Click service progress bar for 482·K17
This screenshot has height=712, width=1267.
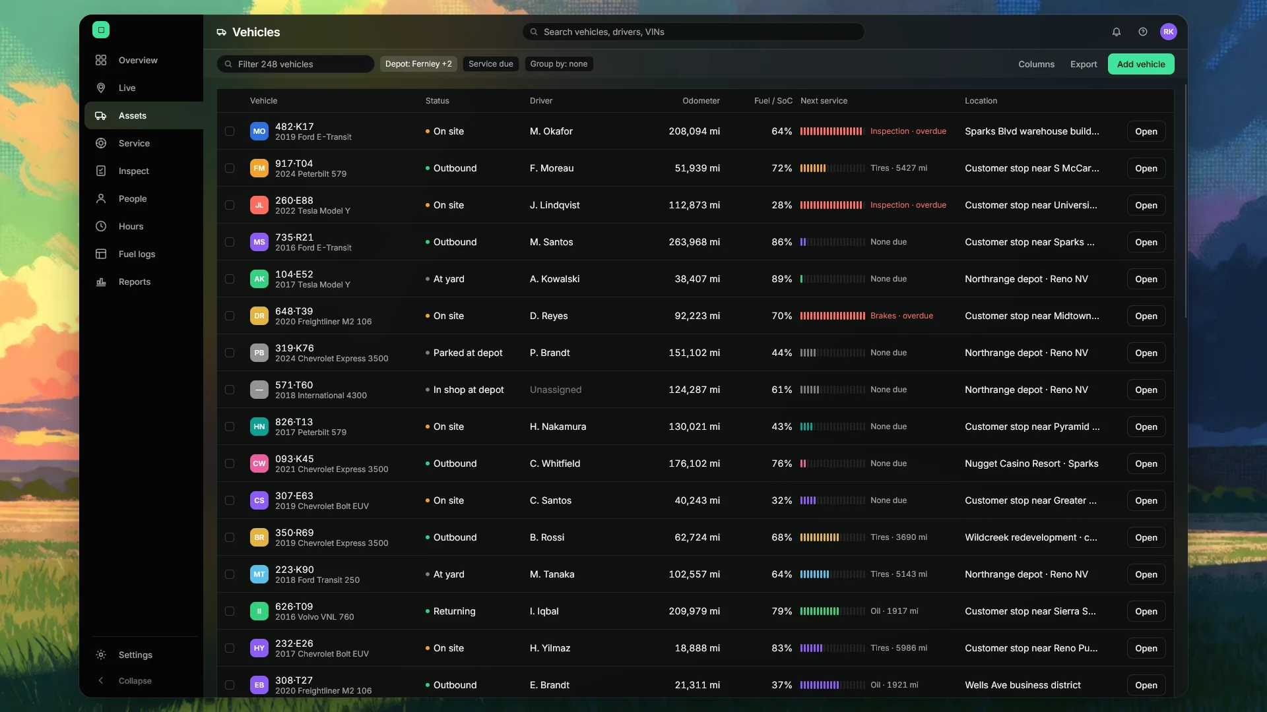pyautogui.click(x=832, y=131)
